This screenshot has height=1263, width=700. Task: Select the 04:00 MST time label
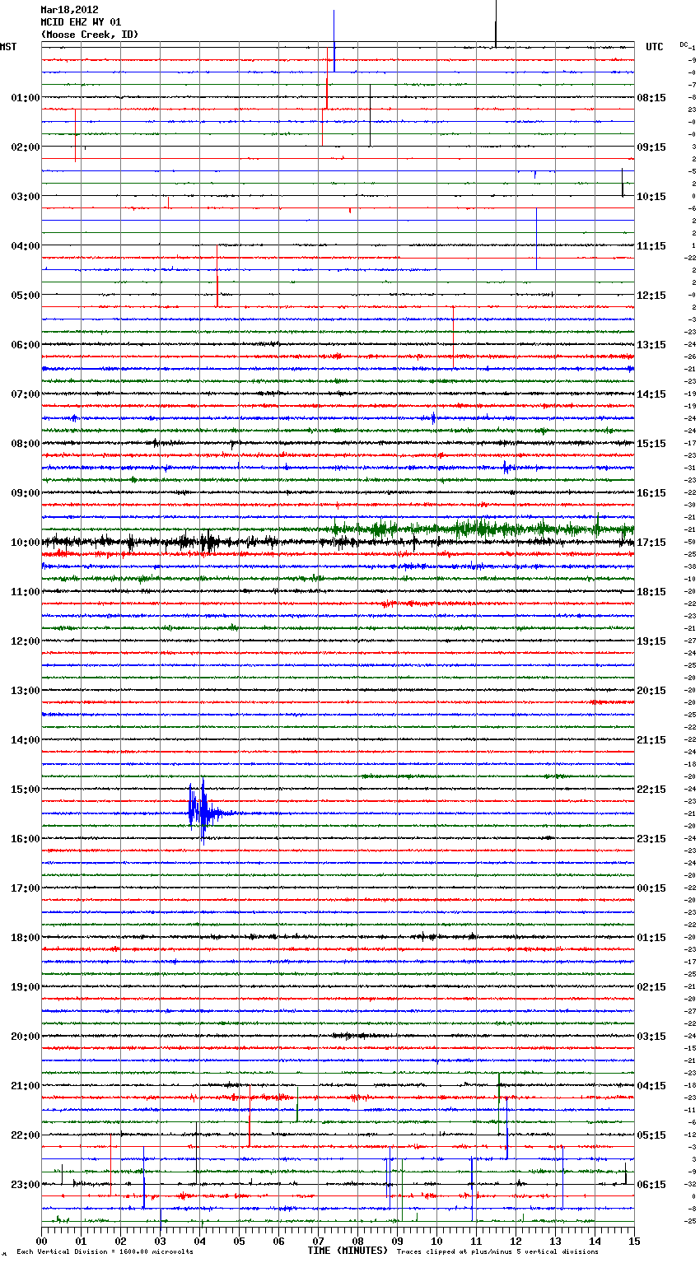point(26,246)
